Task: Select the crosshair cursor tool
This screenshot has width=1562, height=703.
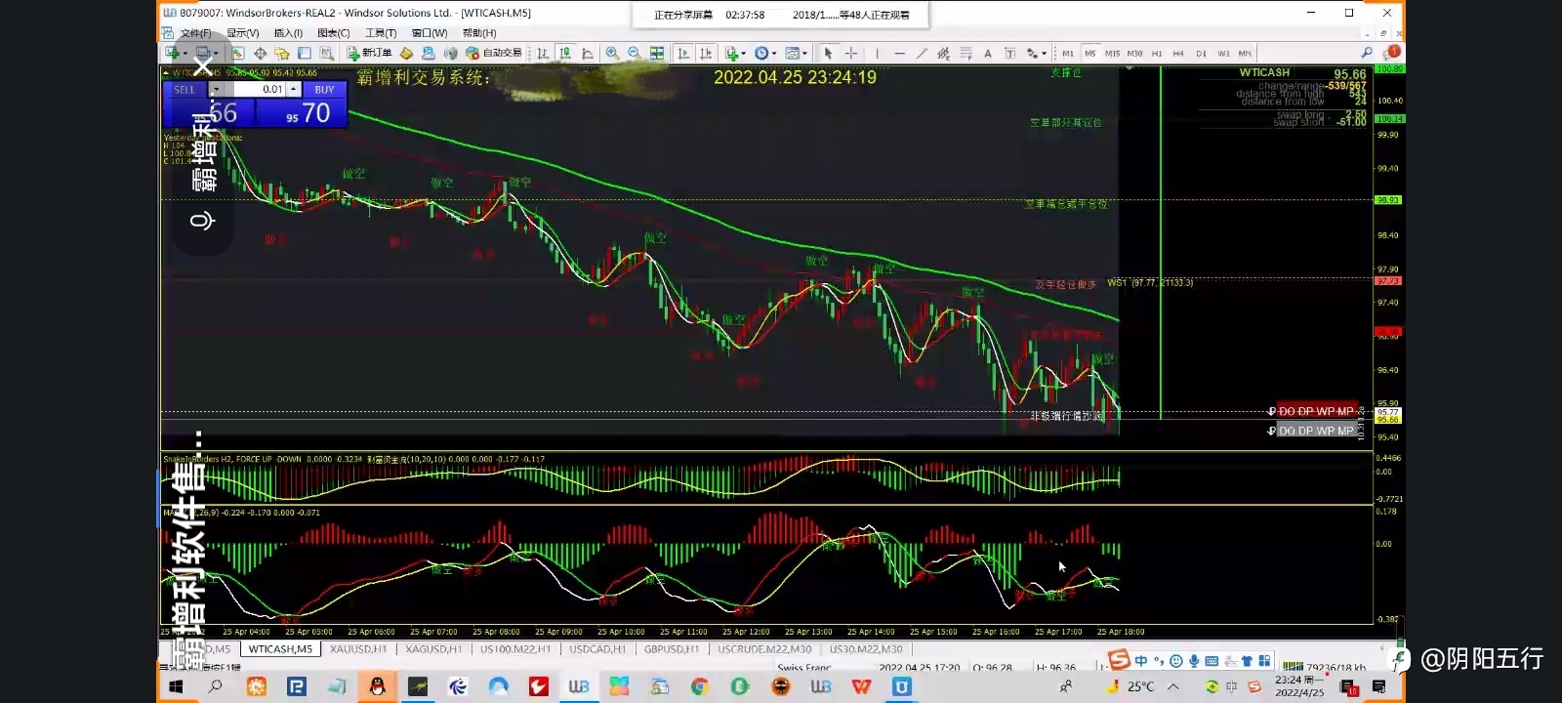Action: click(851, 53)
